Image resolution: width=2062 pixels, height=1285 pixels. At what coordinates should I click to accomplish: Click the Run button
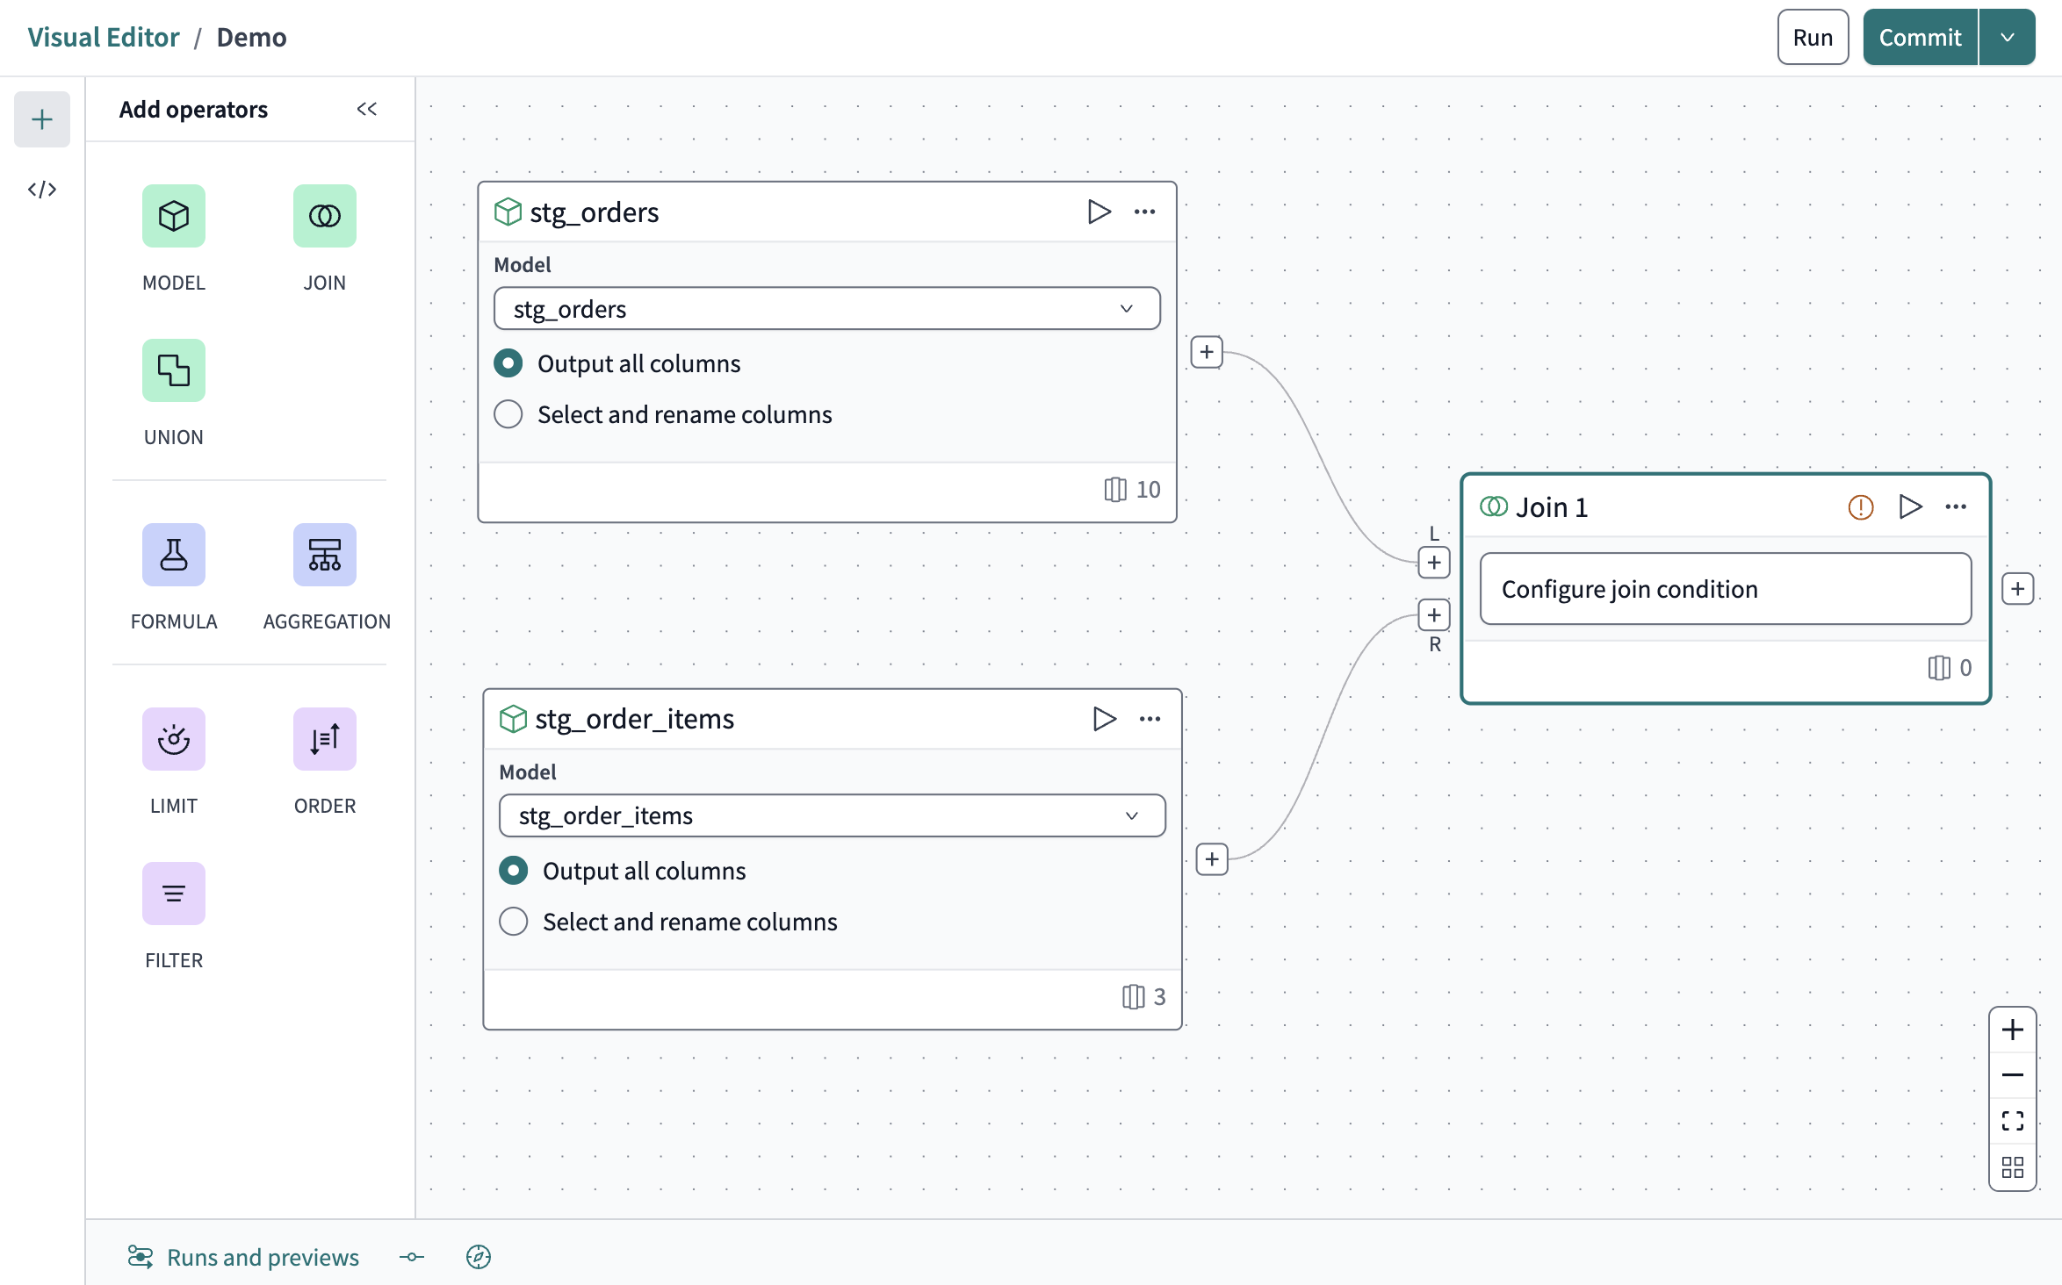1813,38
